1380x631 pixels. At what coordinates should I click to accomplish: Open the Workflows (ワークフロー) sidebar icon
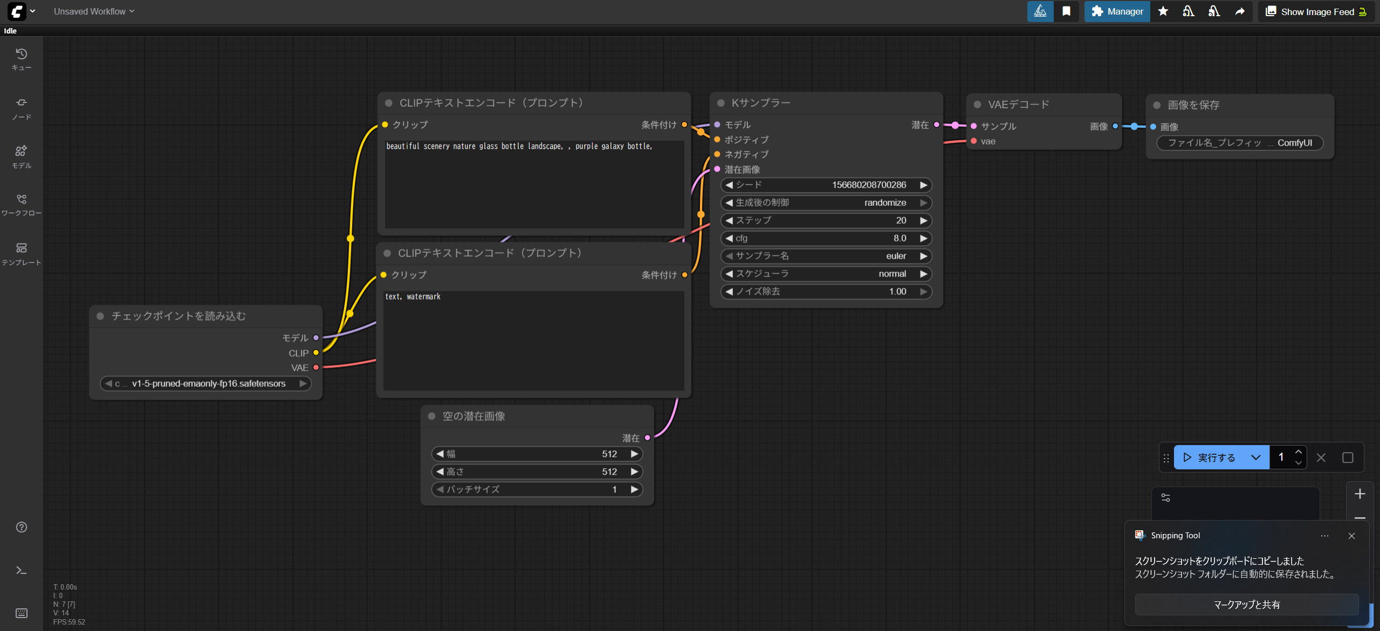21,205
